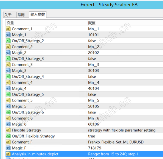
Task: Click the integer icon beside Magic_F
Action: click(8, 148)
